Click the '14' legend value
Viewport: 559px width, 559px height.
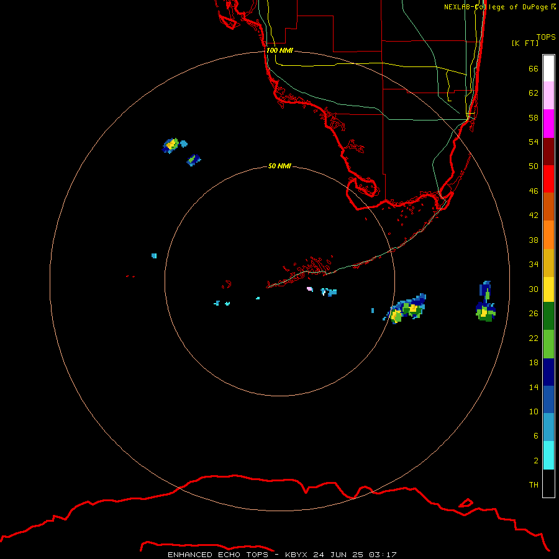(534, 387)
